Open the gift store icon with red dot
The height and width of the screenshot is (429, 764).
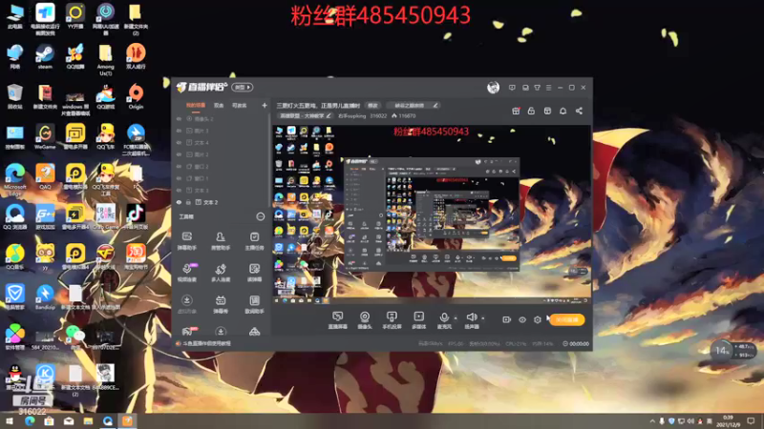pyautogui.click(x=516, y=111)
